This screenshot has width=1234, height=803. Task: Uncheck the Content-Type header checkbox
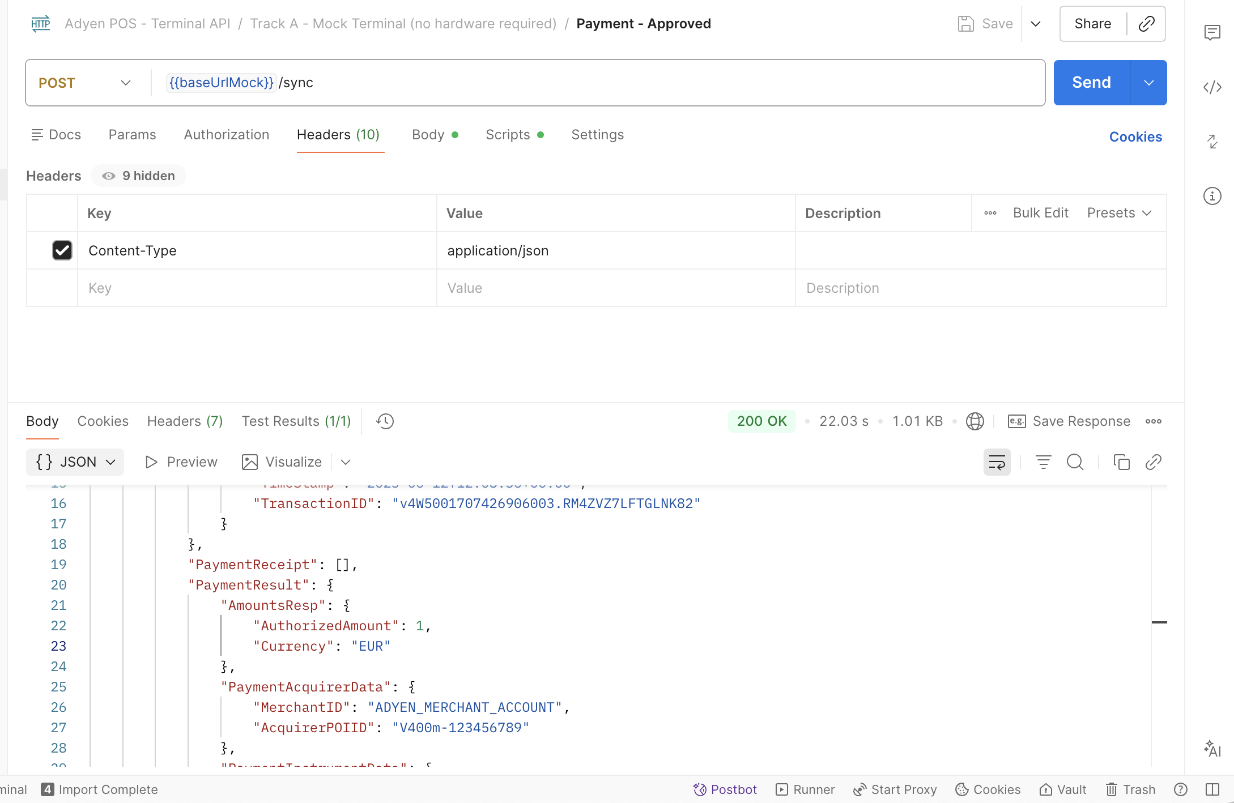coord(62,250)
